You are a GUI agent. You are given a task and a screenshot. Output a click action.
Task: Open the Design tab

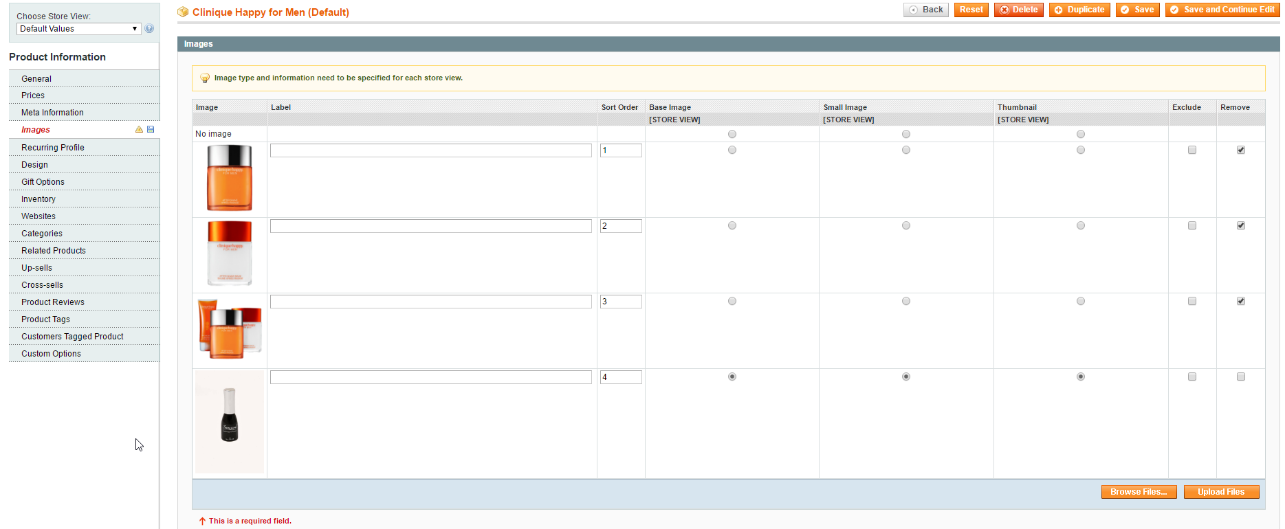[85, 165]
